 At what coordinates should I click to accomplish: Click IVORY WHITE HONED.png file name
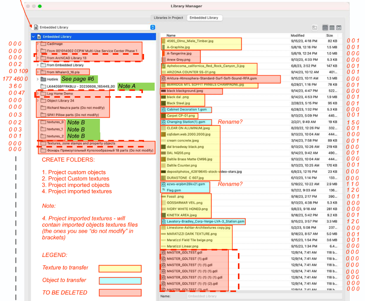[x=187, y=209]
